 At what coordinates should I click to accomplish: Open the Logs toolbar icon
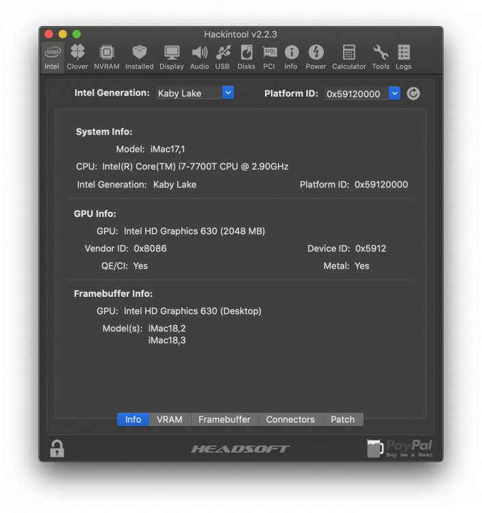tap(403, 56)
